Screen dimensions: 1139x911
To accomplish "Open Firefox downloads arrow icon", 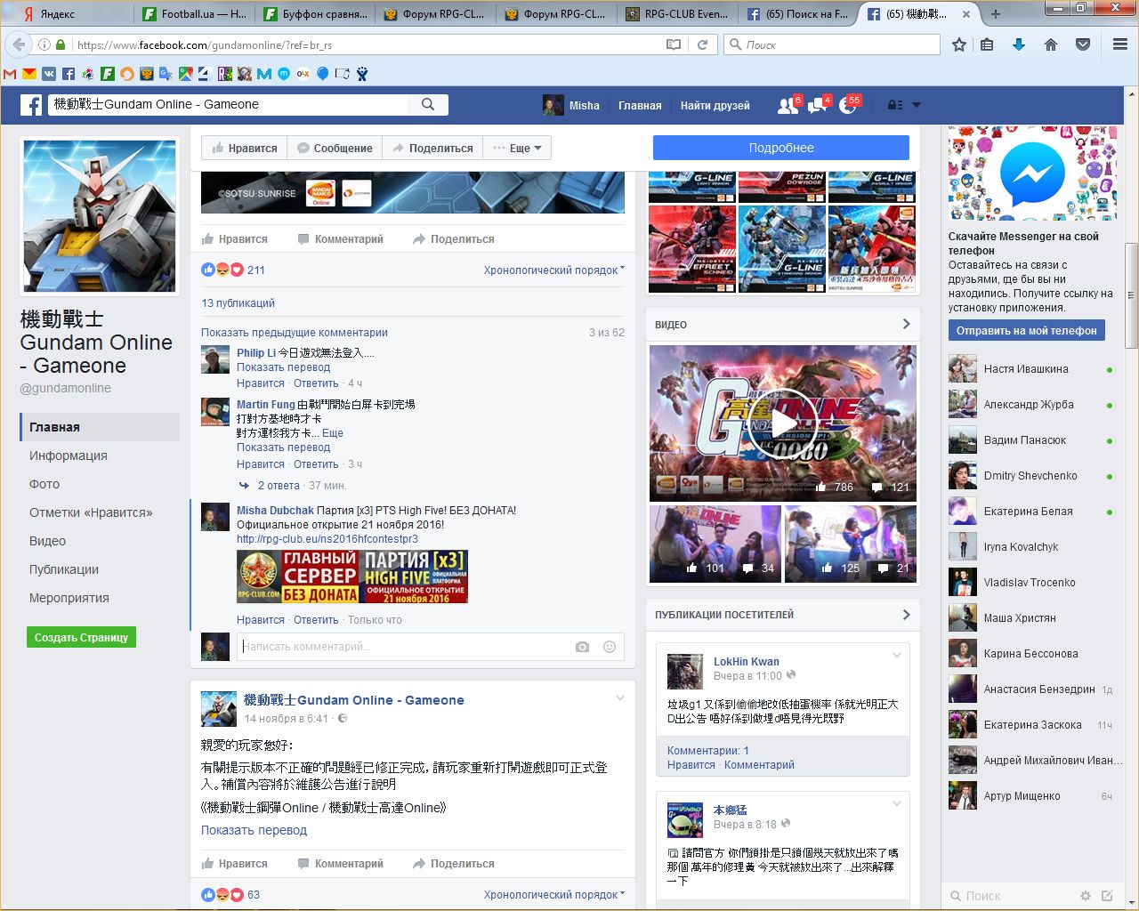I will [1019, 44].
